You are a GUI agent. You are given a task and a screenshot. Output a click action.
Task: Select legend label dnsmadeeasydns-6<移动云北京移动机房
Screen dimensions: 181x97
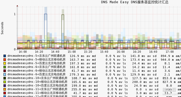click(36, 70)
